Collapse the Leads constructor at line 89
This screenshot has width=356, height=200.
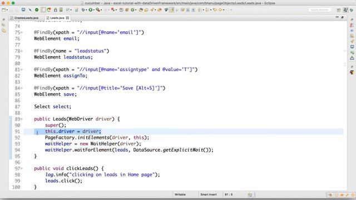pos(22,119)
